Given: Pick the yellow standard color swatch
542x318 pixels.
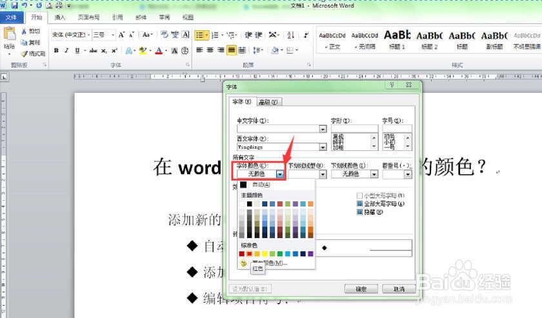Looking at the screenshot, I should pyautogui.click(x=265, y=254).
